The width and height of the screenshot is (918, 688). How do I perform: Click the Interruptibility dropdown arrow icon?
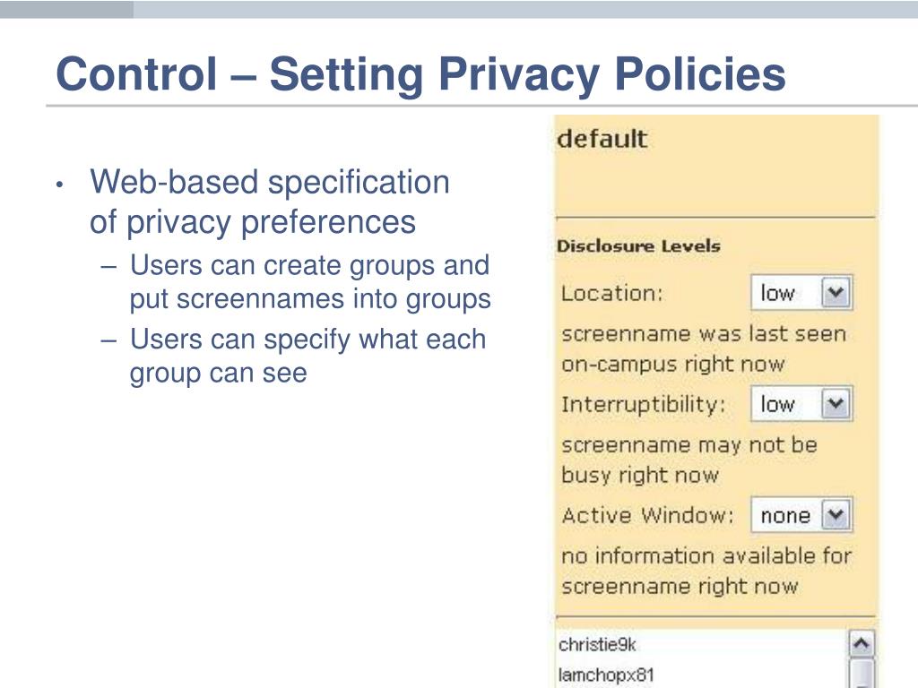click(x=836, y=404)
